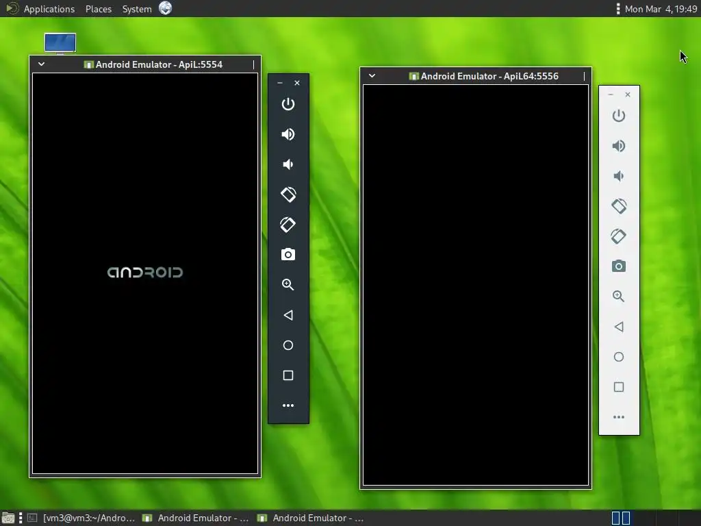The image size is (701, 526).
Task: Minimize the dark emulator toolbar
Action: click(280, 83)
